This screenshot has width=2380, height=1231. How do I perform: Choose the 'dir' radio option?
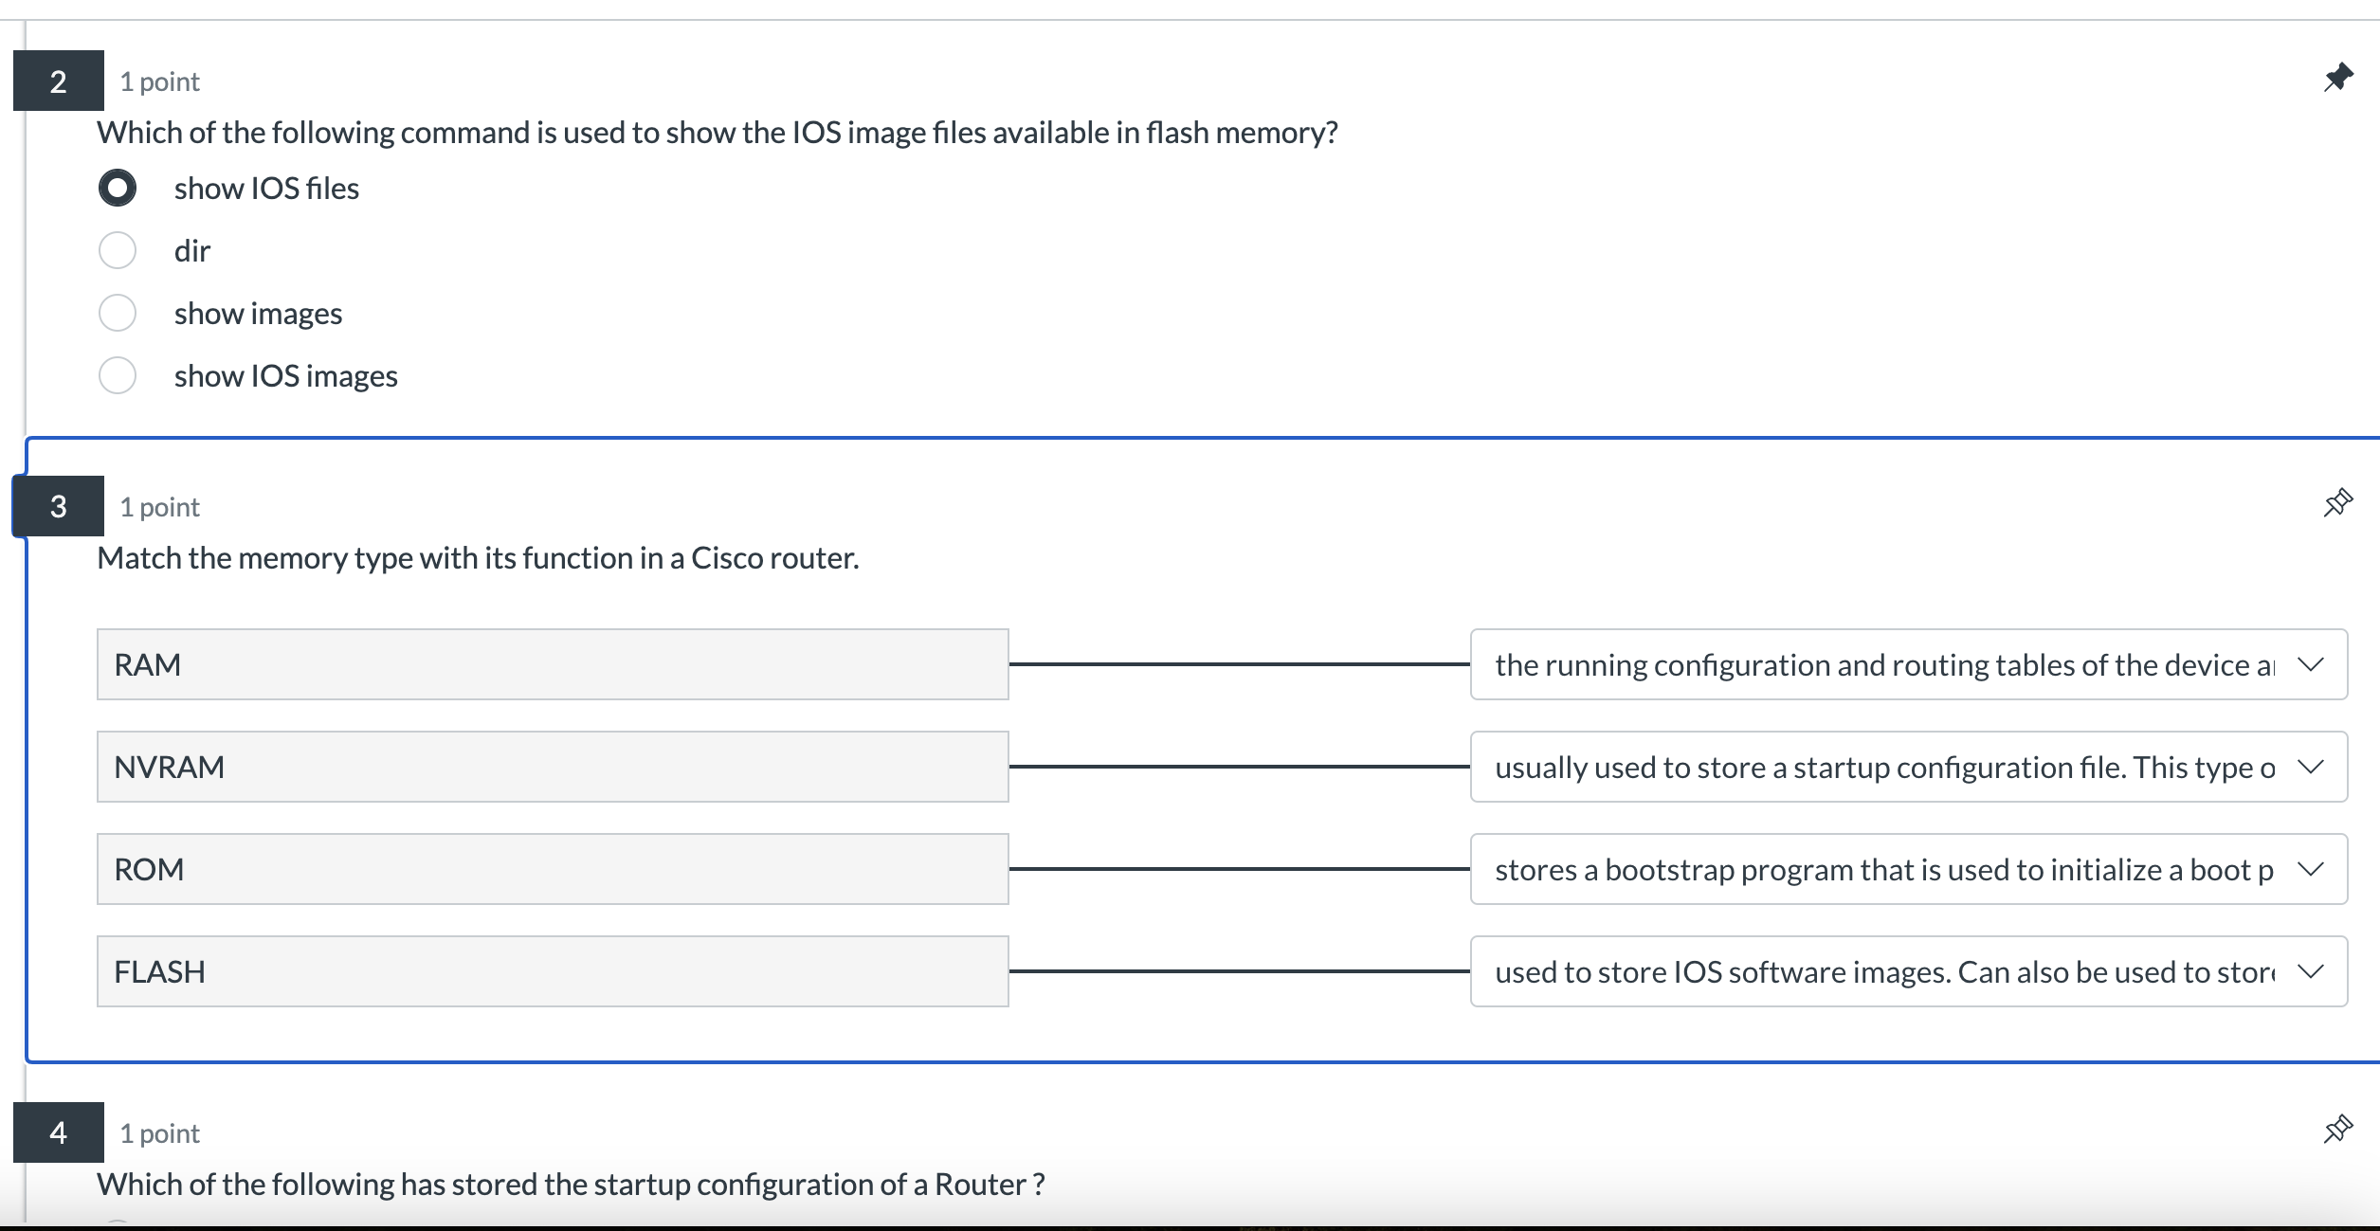point(118,250)
